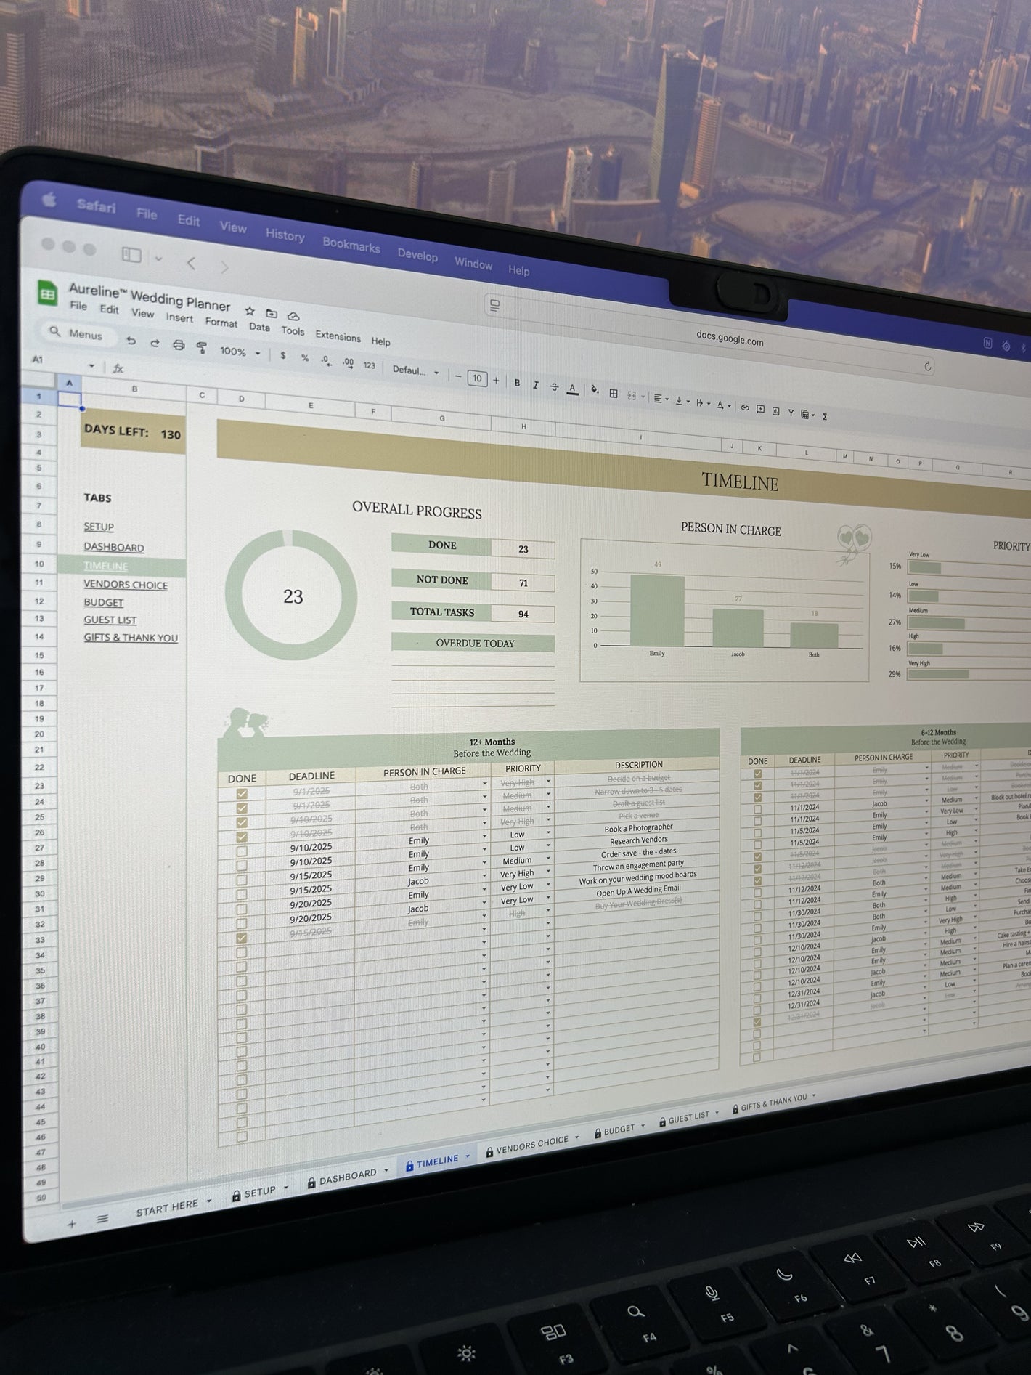Image resolution: width=1031 pixels, height=1375 pixels.
Task: Open Medium priority dropdown for Order save-the-dates
Action: pyautogui.click(x=548, y=861)
